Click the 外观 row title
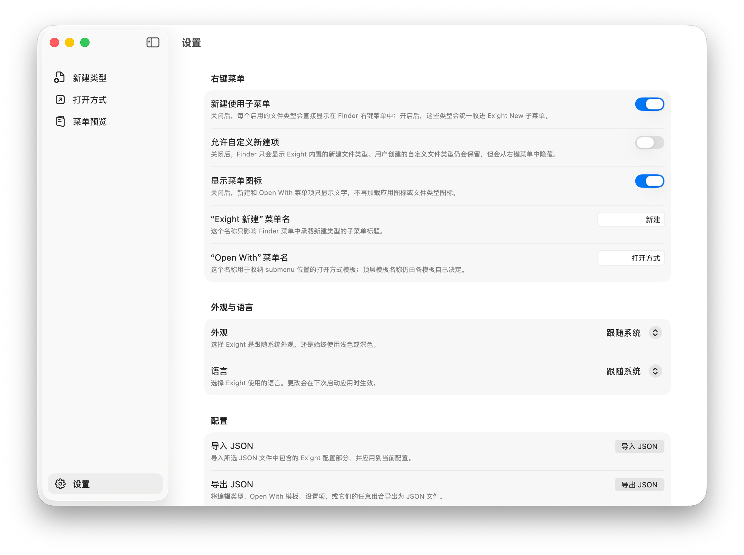Screen dimensions: 744x555 219,333
